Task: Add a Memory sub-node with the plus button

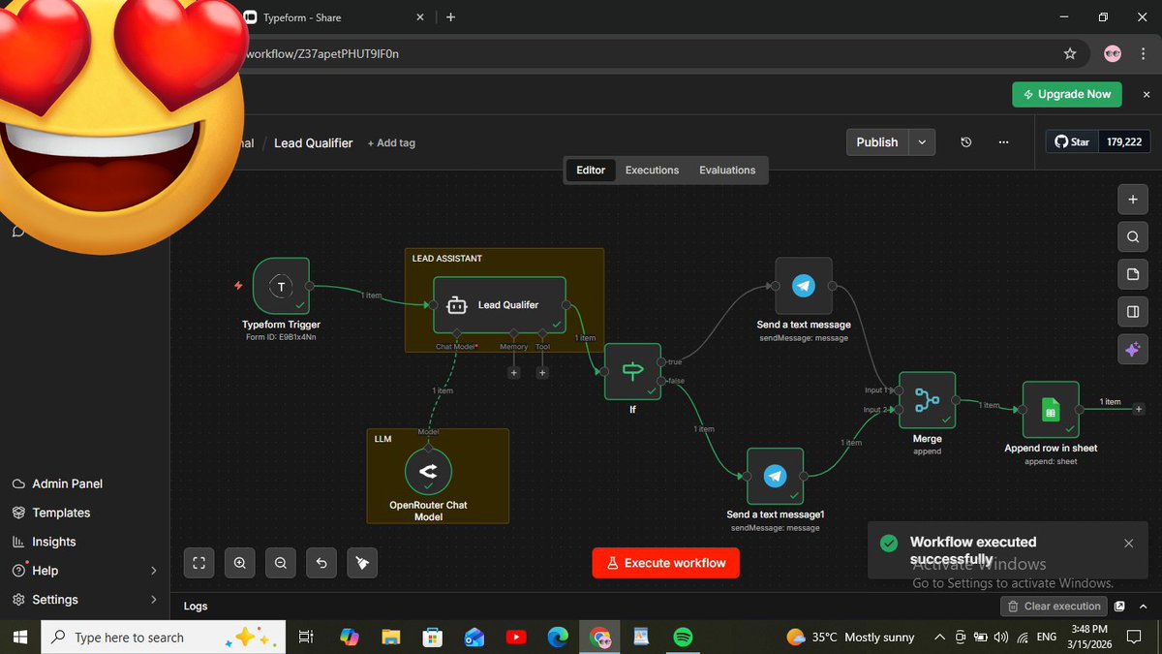Action: tap(514, 372)
